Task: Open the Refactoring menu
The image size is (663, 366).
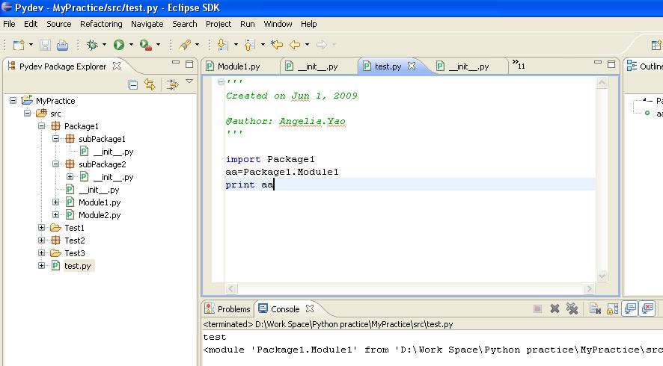Action: pos(101,24)
